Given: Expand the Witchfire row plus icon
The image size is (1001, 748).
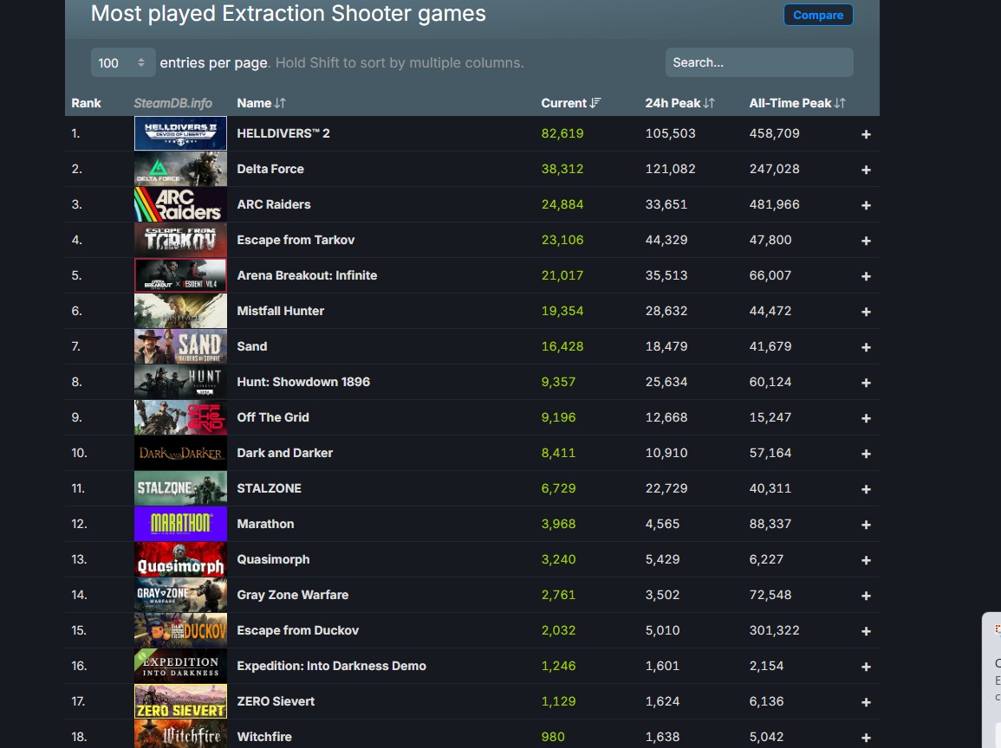Looking at the screenshot, I should click(x=866, y=738).
